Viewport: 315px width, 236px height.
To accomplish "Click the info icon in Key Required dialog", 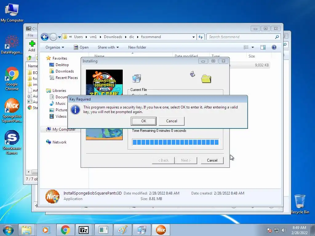I will [76, 110].
